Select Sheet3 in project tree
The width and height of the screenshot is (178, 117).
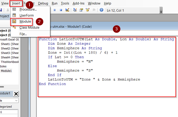[x=10, y=53]
